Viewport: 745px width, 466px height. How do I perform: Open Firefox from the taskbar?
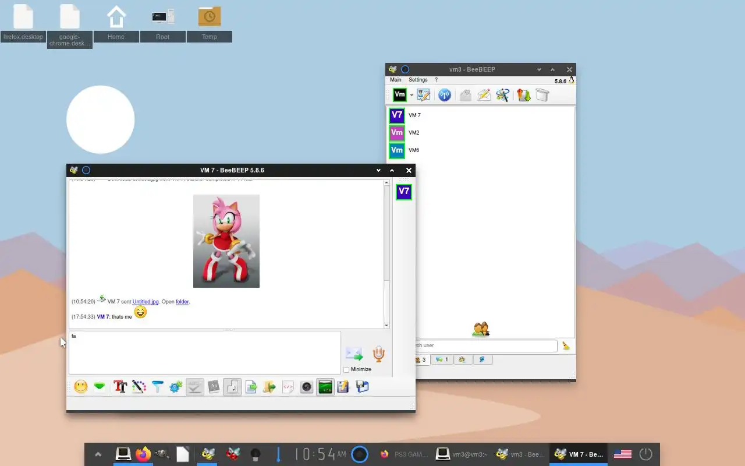pyautogui.click(x=143, y=454)
